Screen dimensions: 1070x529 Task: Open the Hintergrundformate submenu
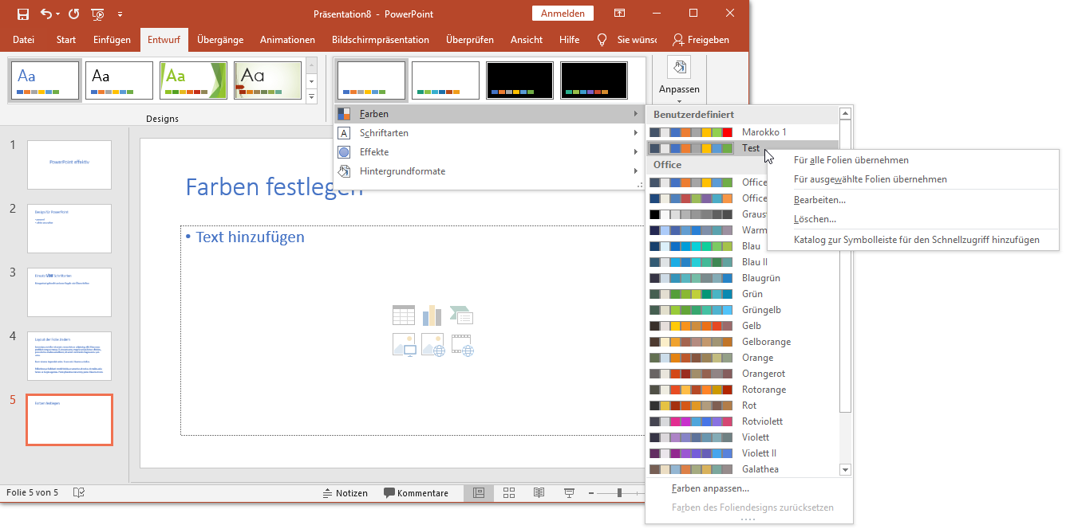click(x=488, y=171)
